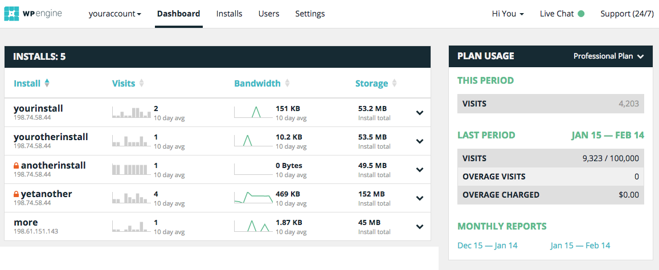Sort installs by the Install column arrows

coord(47,83)
